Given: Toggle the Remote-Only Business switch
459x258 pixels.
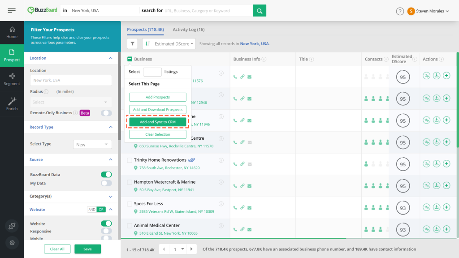Looking at the screenshot, I should (x=106, y=113).
